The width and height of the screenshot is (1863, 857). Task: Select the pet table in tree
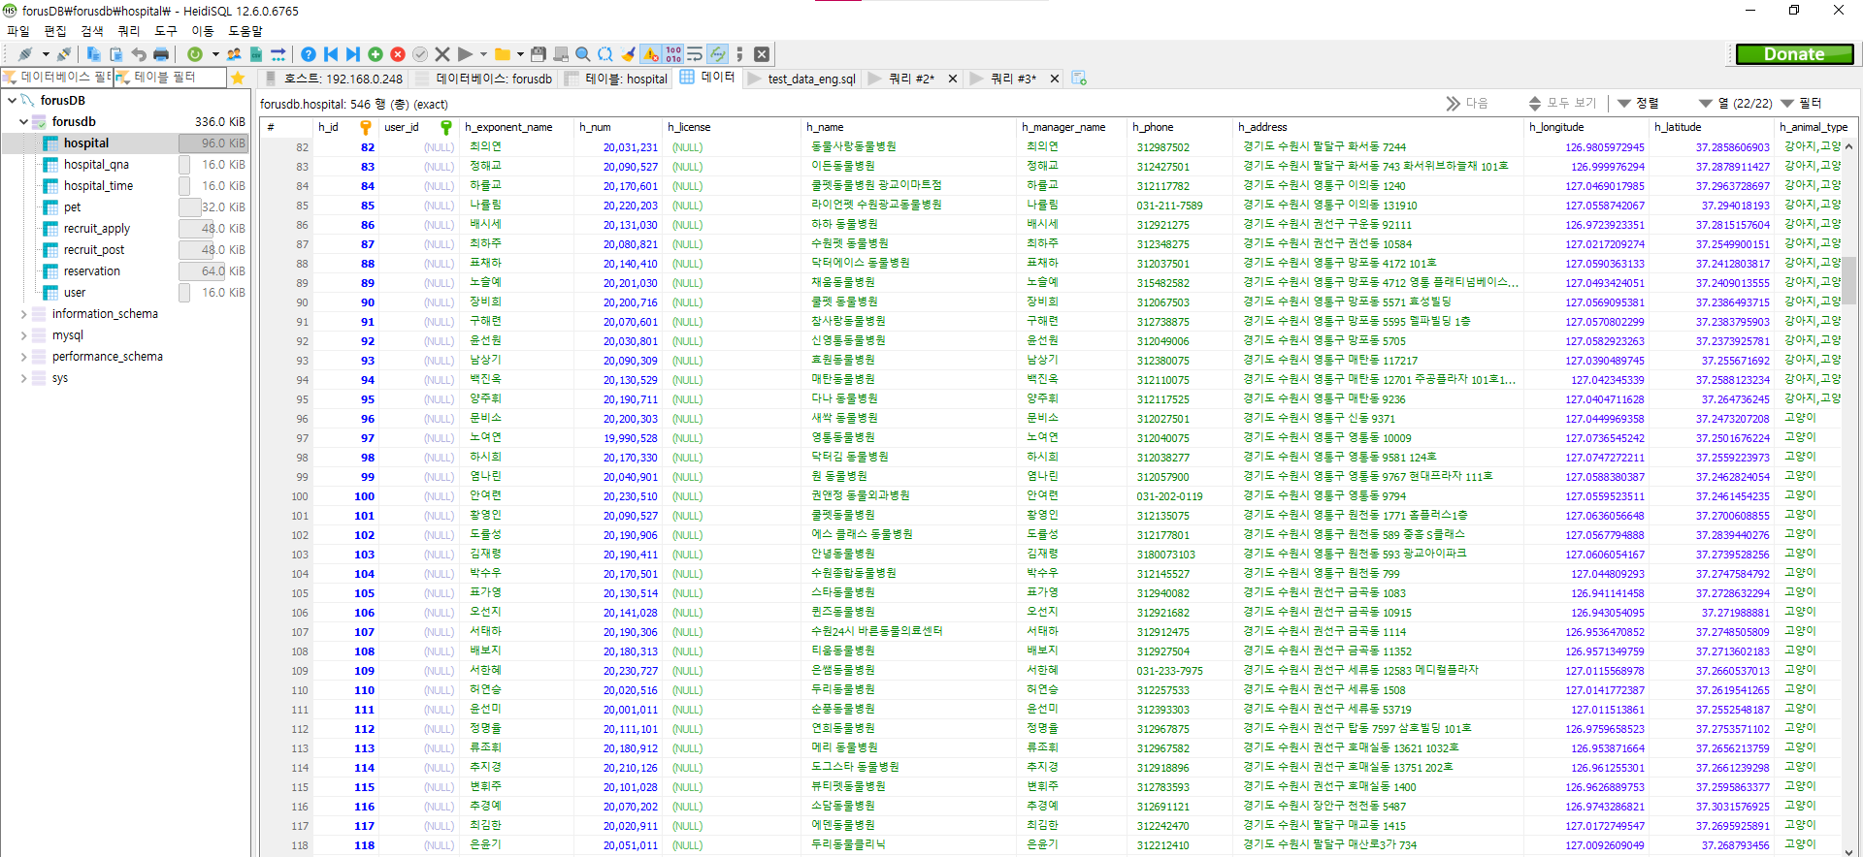(73, 207)
